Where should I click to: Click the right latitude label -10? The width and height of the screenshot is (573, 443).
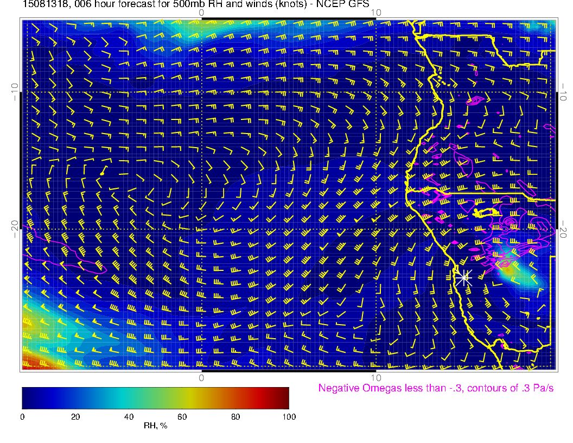click(x=563, y=92)
